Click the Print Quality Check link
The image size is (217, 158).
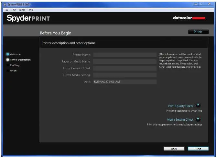click(x=180, y=106)
